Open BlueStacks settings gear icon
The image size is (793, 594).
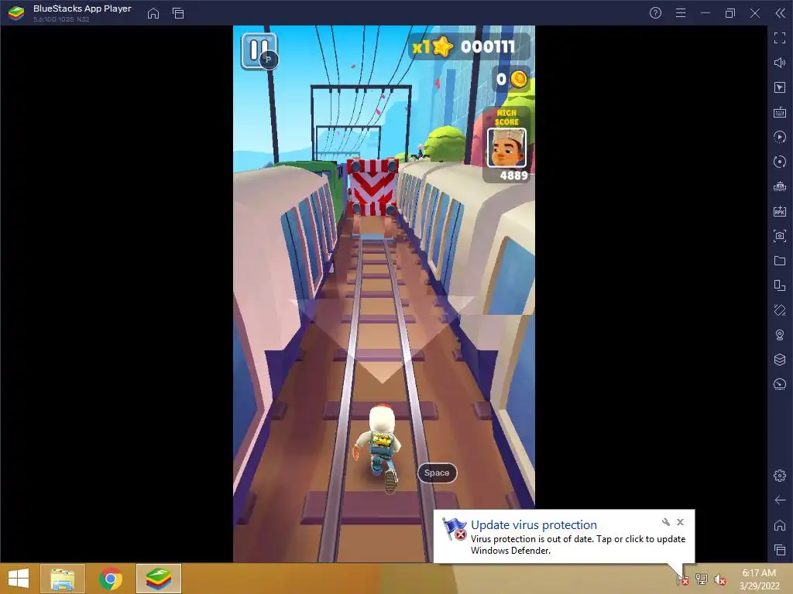779,476
